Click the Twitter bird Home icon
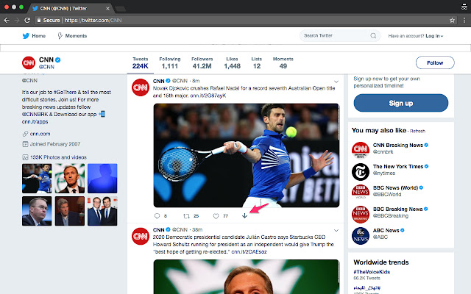This screenshot has width=471, height=294. point(26,36)
